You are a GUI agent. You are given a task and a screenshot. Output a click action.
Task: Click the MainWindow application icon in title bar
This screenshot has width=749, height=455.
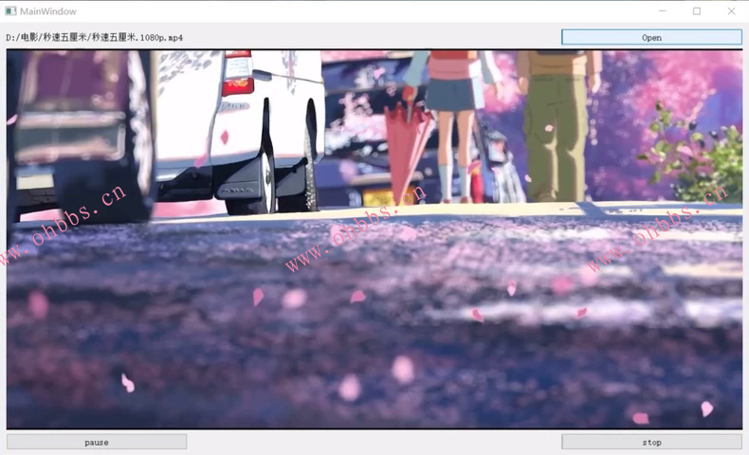pos(10,10)
